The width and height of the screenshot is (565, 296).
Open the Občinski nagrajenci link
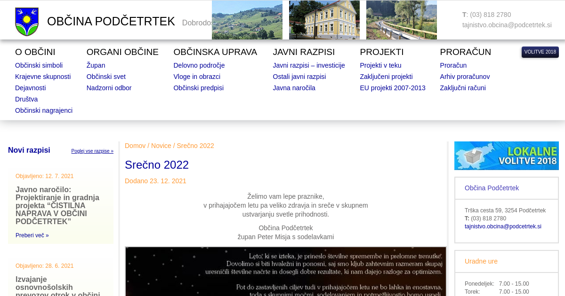(x=44, y=110)
